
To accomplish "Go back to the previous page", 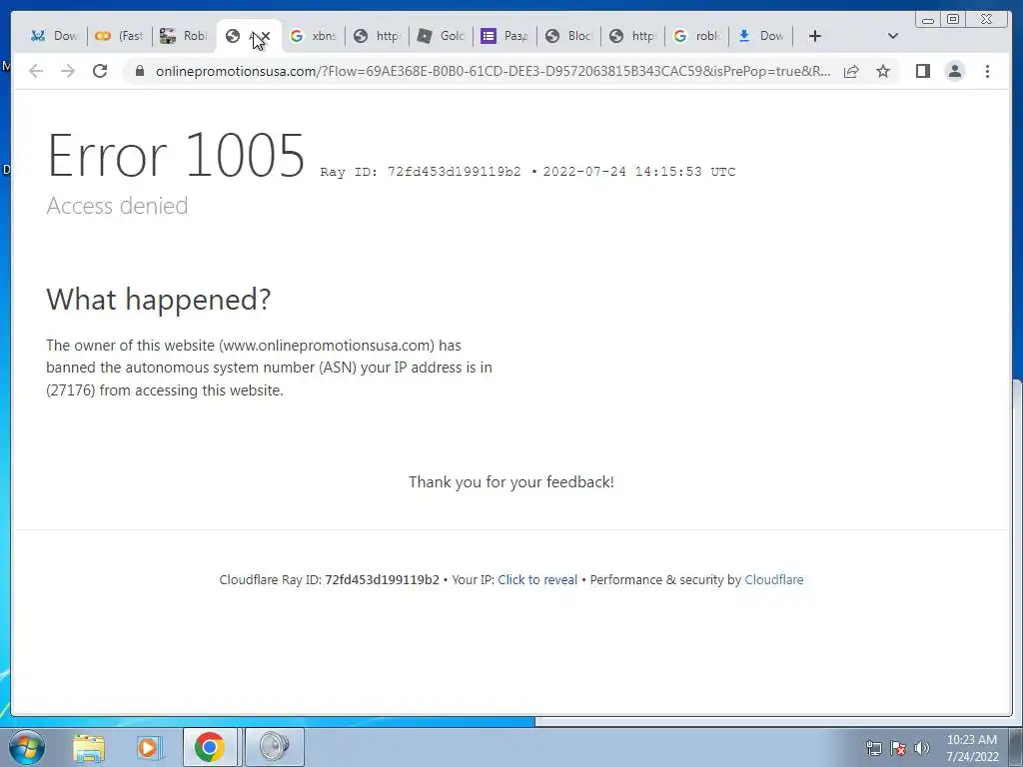I will (x=36, y=71).
